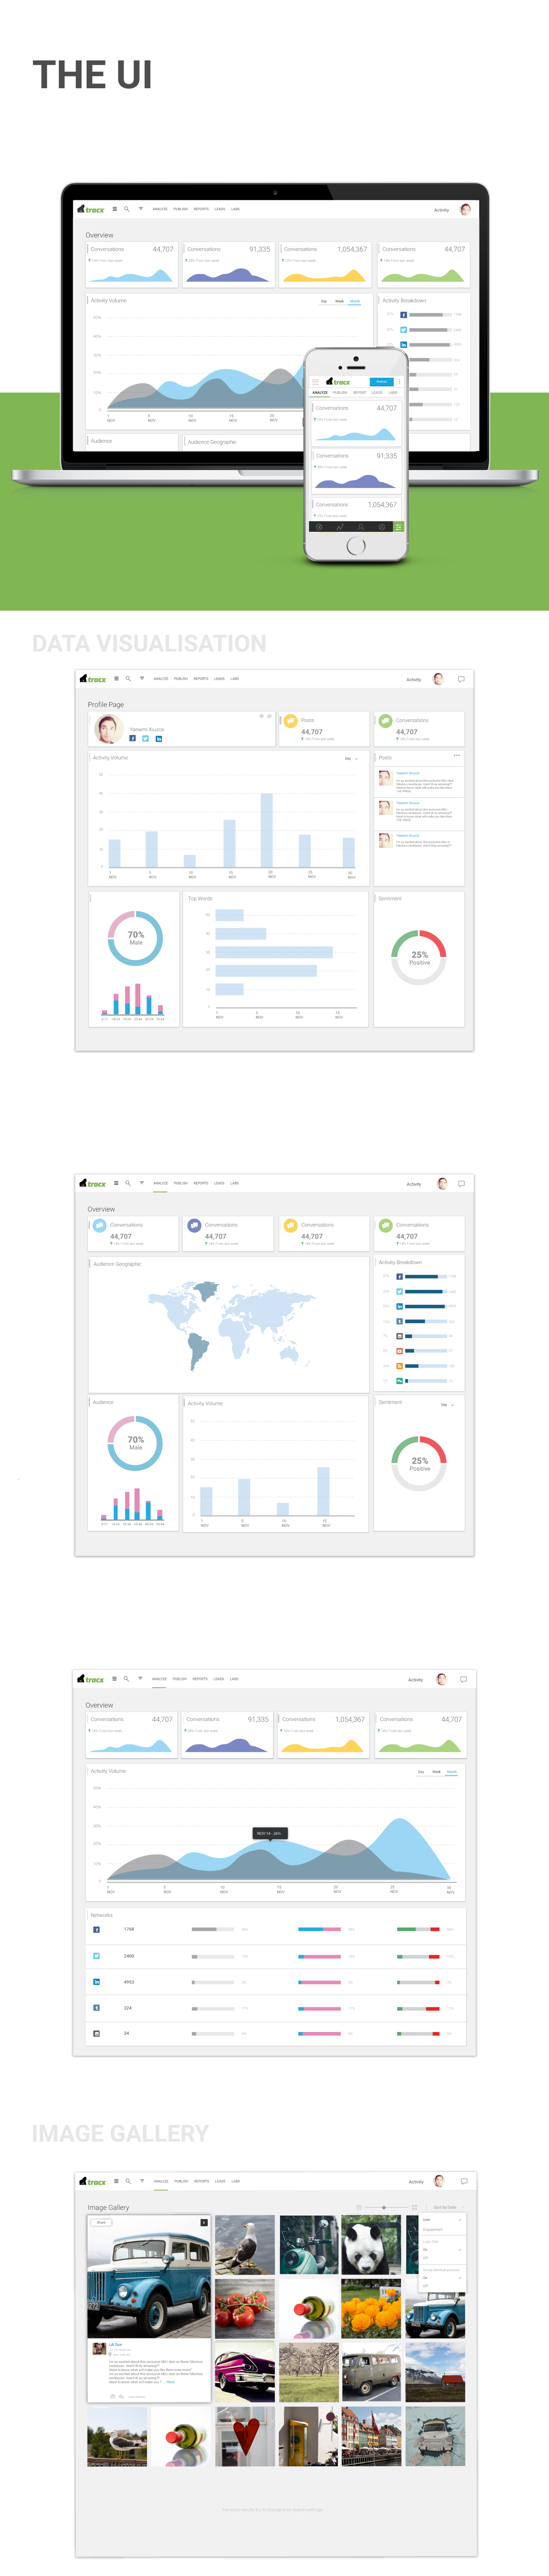Select Month tab on laptop mockup chart
549x2576 pixels.
(355, 301)
